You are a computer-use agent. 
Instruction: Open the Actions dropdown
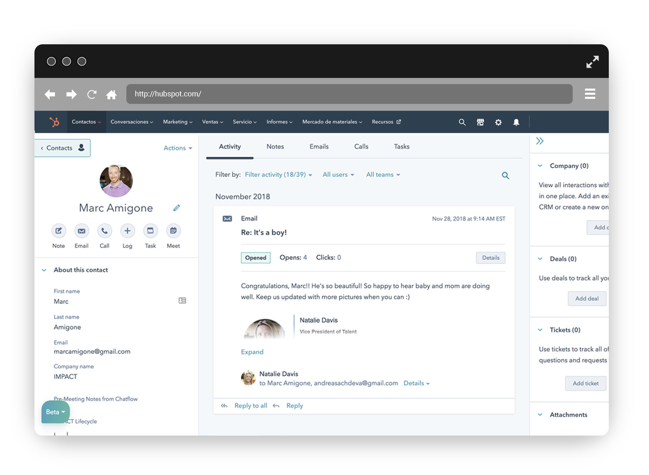pos(178,148)
